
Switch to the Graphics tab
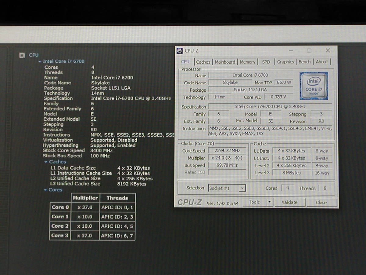tap(285, 62)
